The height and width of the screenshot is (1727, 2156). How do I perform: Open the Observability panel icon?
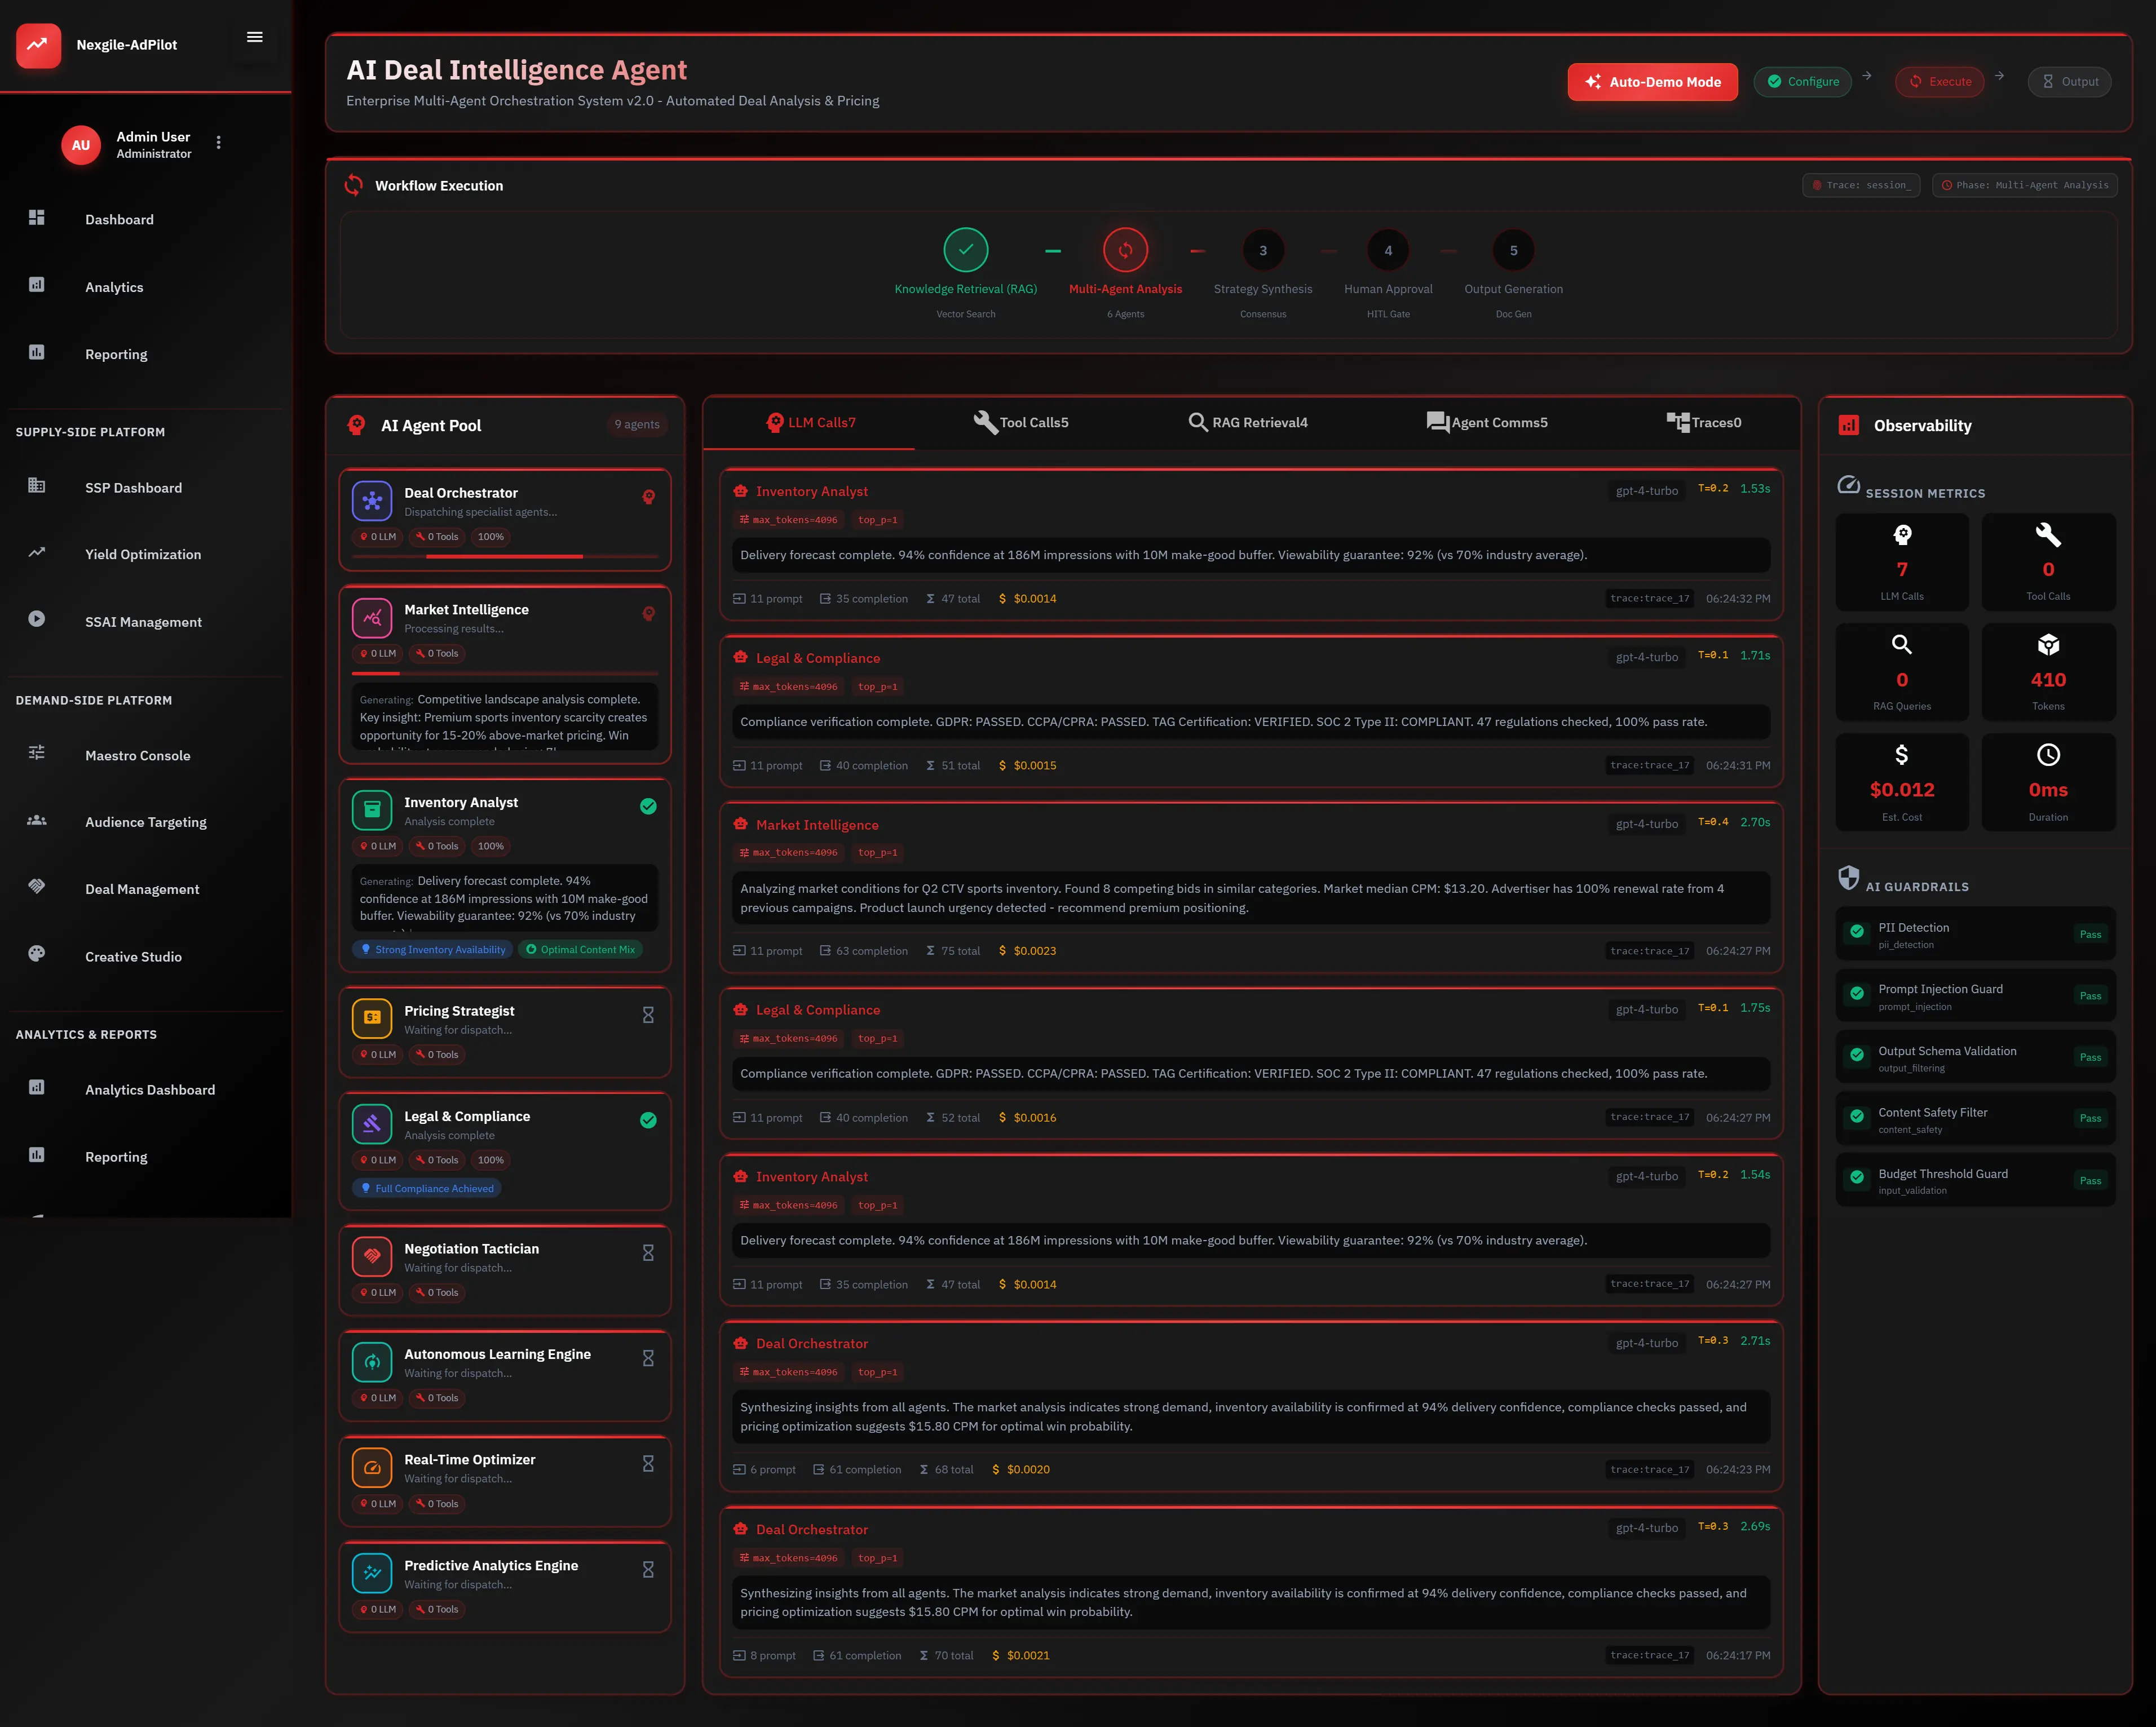[x=1848, y=425]
